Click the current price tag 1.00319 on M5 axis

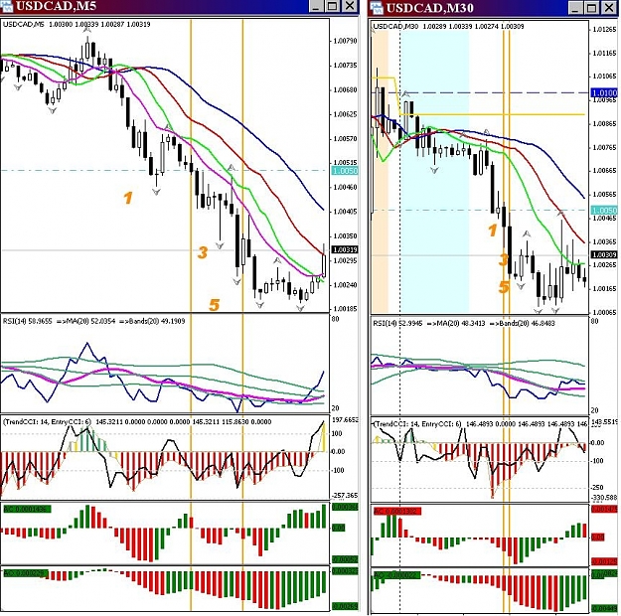click(x=345, y=250)
